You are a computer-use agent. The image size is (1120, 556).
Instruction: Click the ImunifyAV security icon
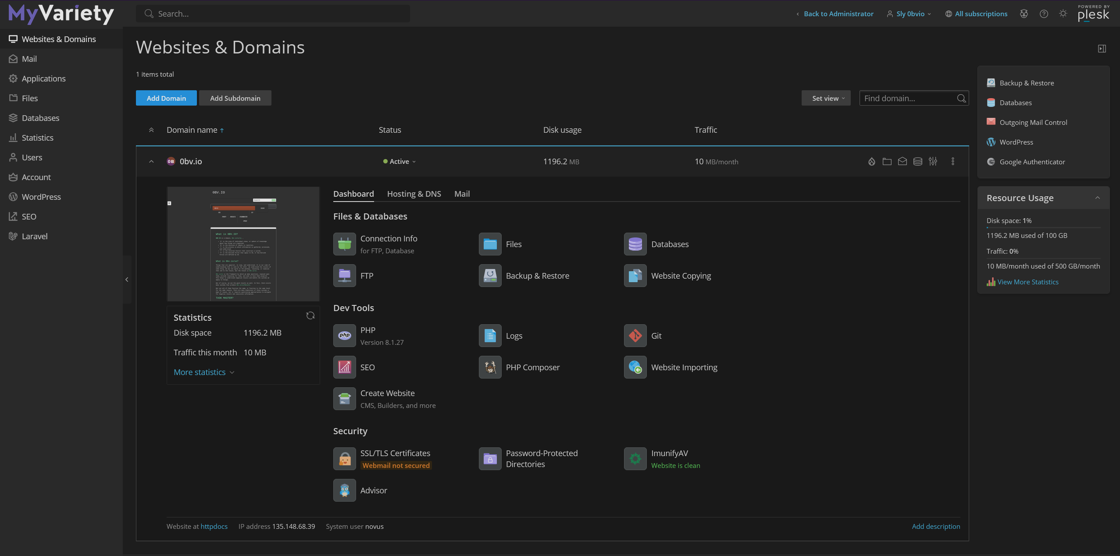click(635, 459)
